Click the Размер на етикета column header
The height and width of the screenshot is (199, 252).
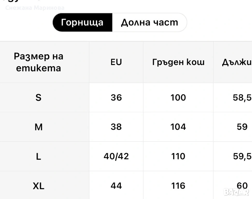(x=39, y=62)
